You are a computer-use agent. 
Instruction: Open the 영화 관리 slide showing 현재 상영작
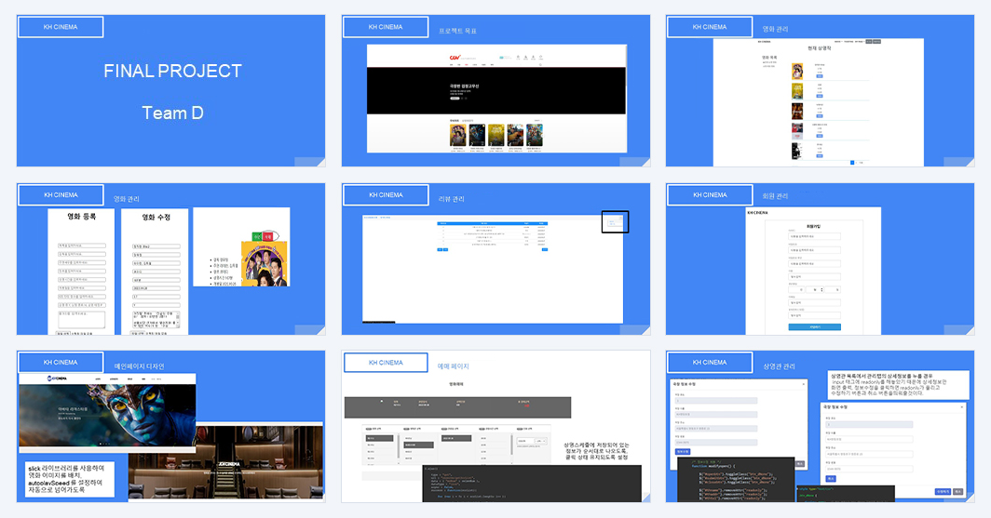click(820, 91)
